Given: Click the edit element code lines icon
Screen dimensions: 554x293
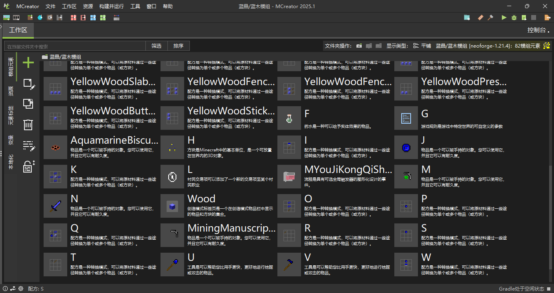Looking at the screenshot, I should click(x=29, y=145).
